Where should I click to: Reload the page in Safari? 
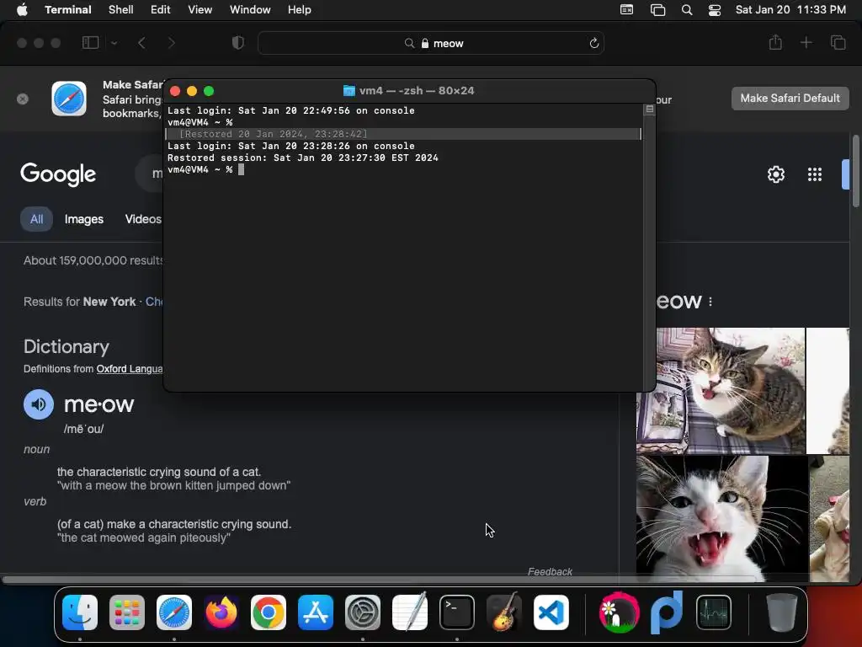[x=593, y=44]
